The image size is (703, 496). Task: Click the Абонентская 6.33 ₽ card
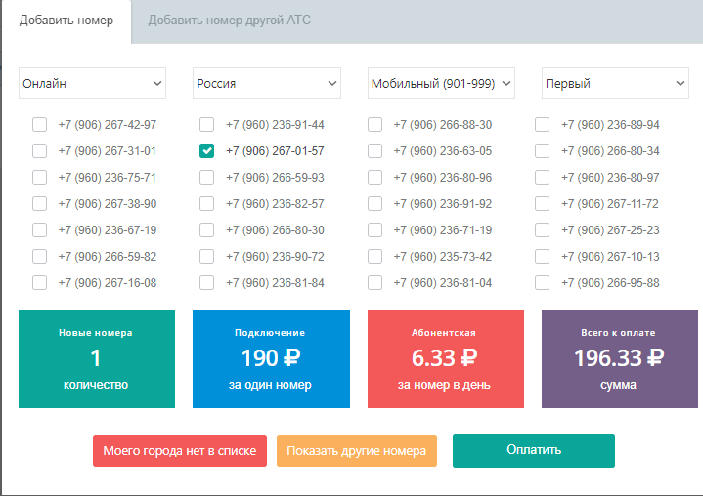[x=446, y=358]
